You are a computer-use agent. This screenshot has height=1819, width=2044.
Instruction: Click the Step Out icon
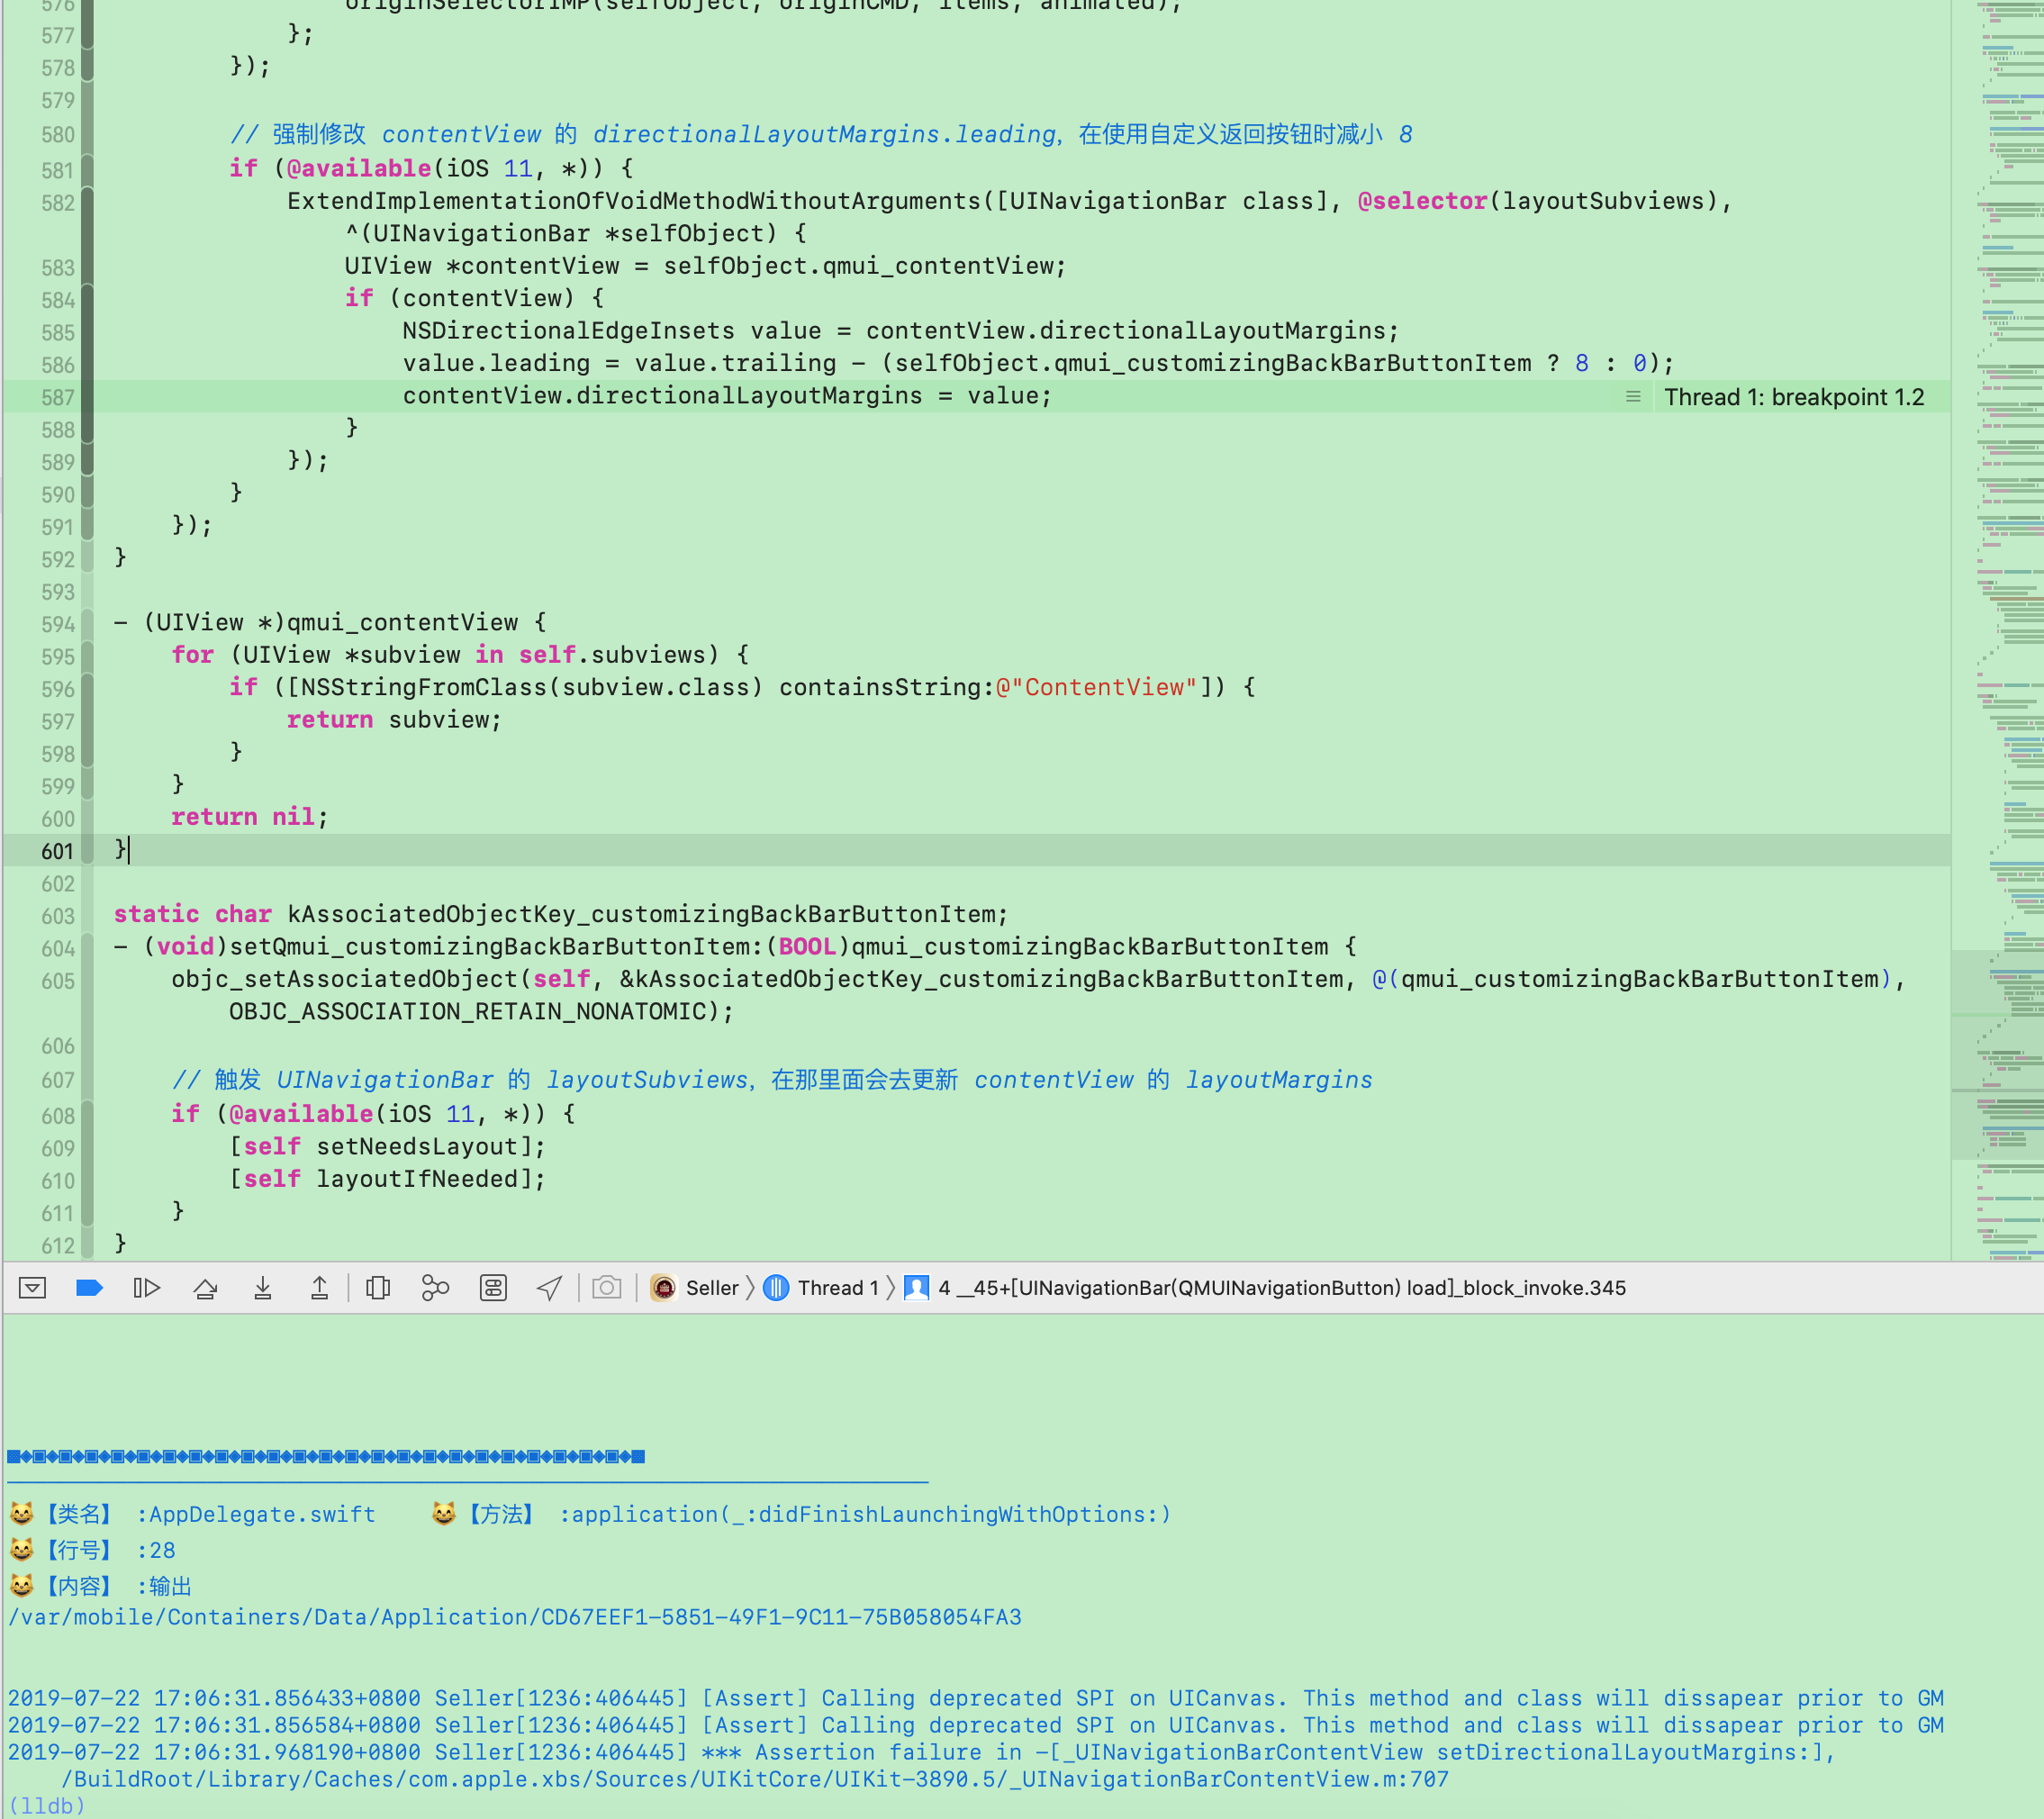tap(319, 1288)
